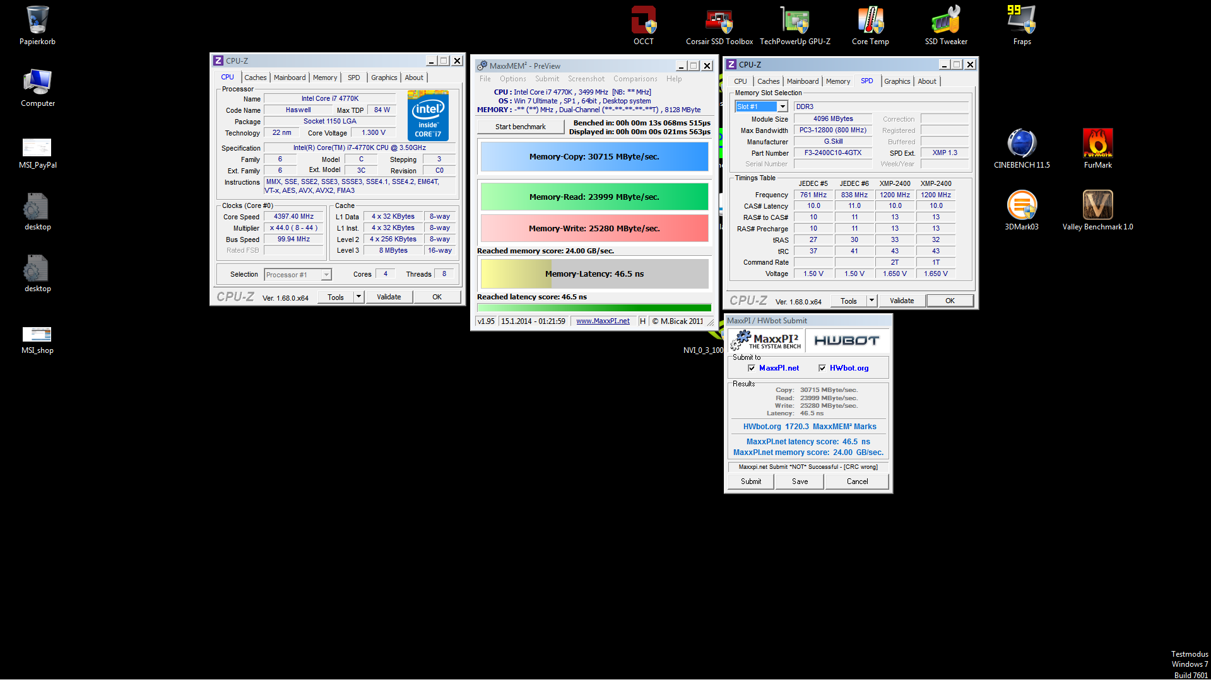Launch the Core Temp icon

pos(870,25)
